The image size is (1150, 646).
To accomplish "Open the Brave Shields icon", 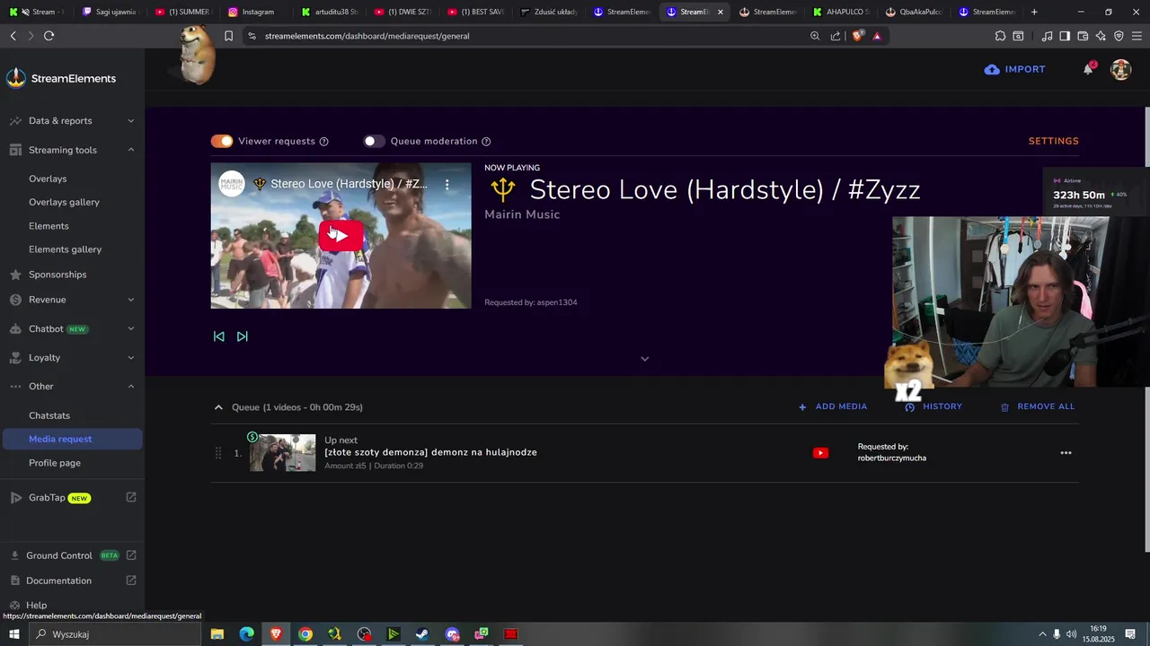I will (x=858, y=36).
